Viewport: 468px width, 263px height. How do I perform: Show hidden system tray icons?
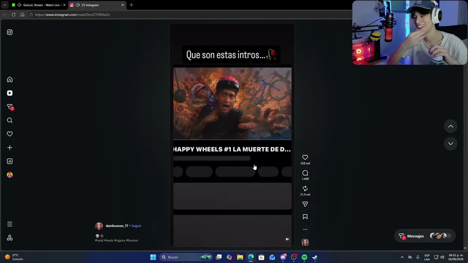[x=402, y=257]
